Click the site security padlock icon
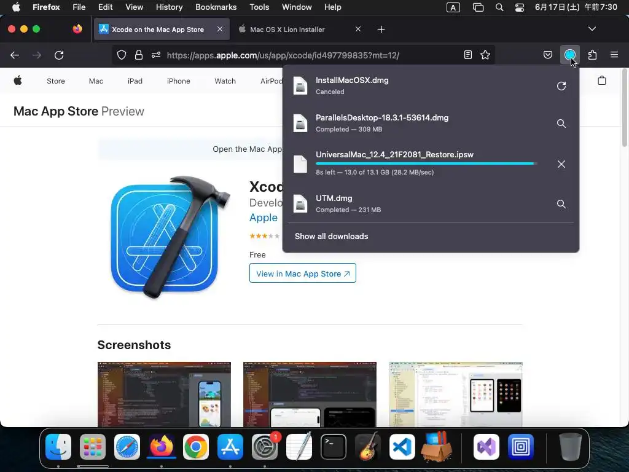The image size is (629, 472). (x=139, y=55)
